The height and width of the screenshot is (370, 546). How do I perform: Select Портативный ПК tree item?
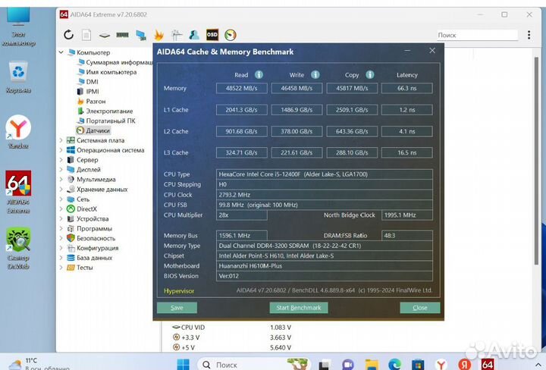tap(106, 121)
